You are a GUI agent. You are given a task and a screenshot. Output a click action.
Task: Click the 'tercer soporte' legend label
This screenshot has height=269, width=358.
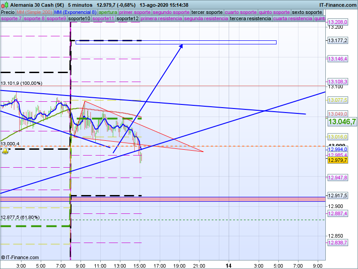207,12
